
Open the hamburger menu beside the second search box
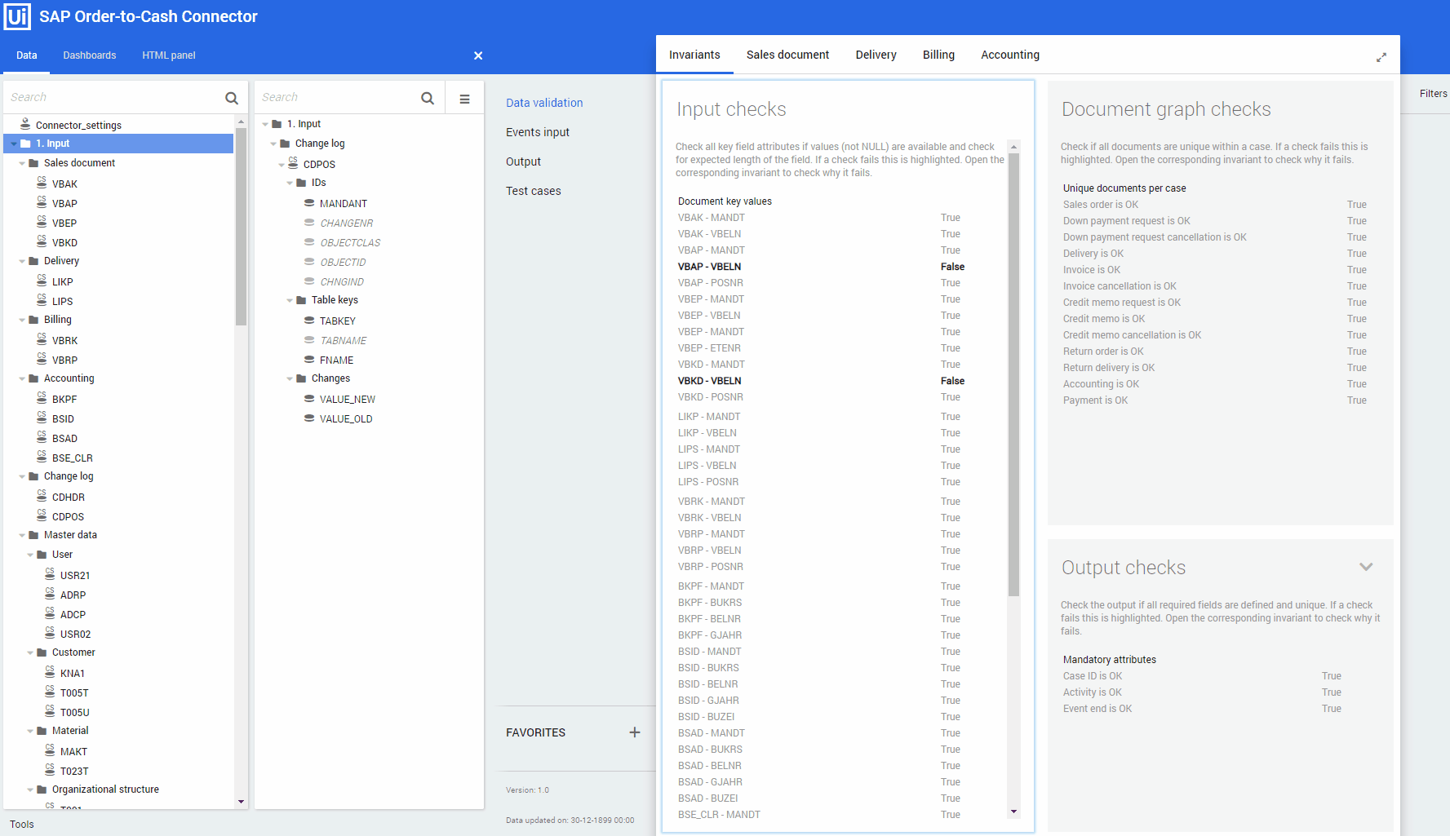pyautogui.click(x=463, y=97)
